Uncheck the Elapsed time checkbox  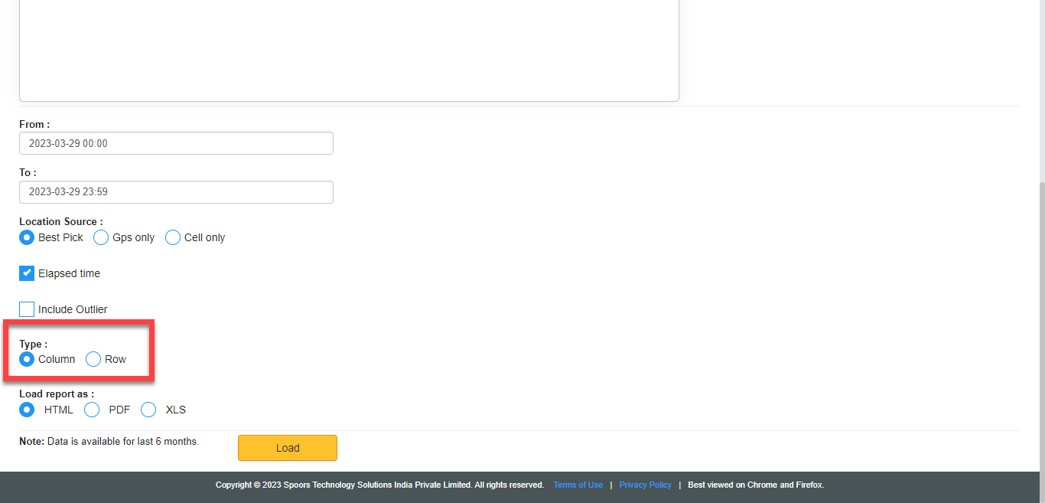pyautogui.click(x=27, y=273)
